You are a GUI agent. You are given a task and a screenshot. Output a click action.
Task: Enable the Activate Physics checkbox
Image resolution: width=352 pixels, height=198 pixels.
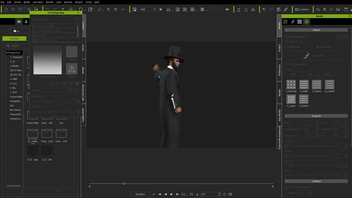287,37
